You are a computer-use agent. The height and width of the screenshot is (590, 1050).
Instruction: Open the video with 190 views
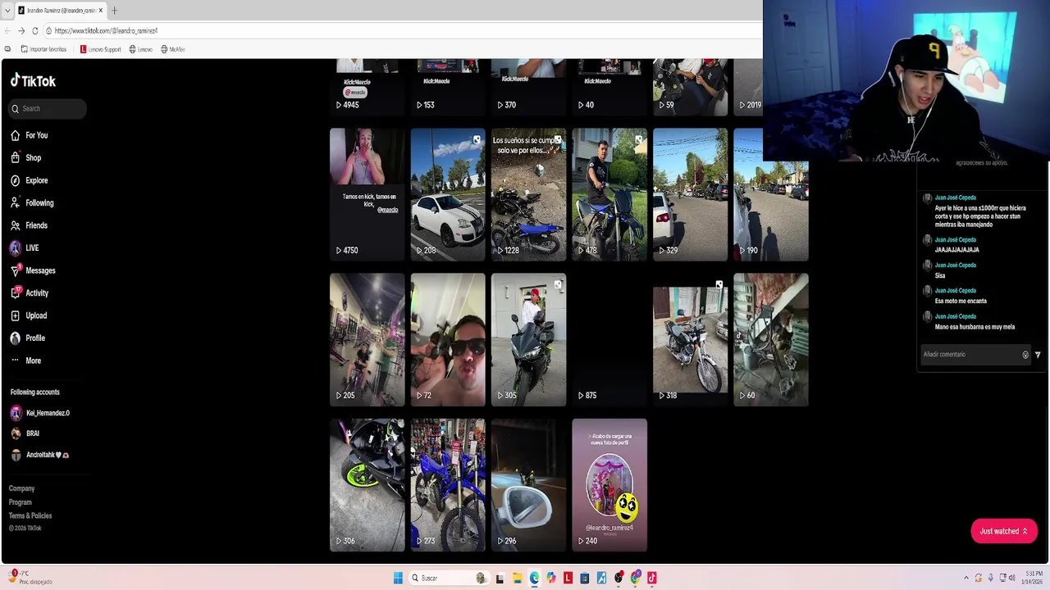coord(770,194)
